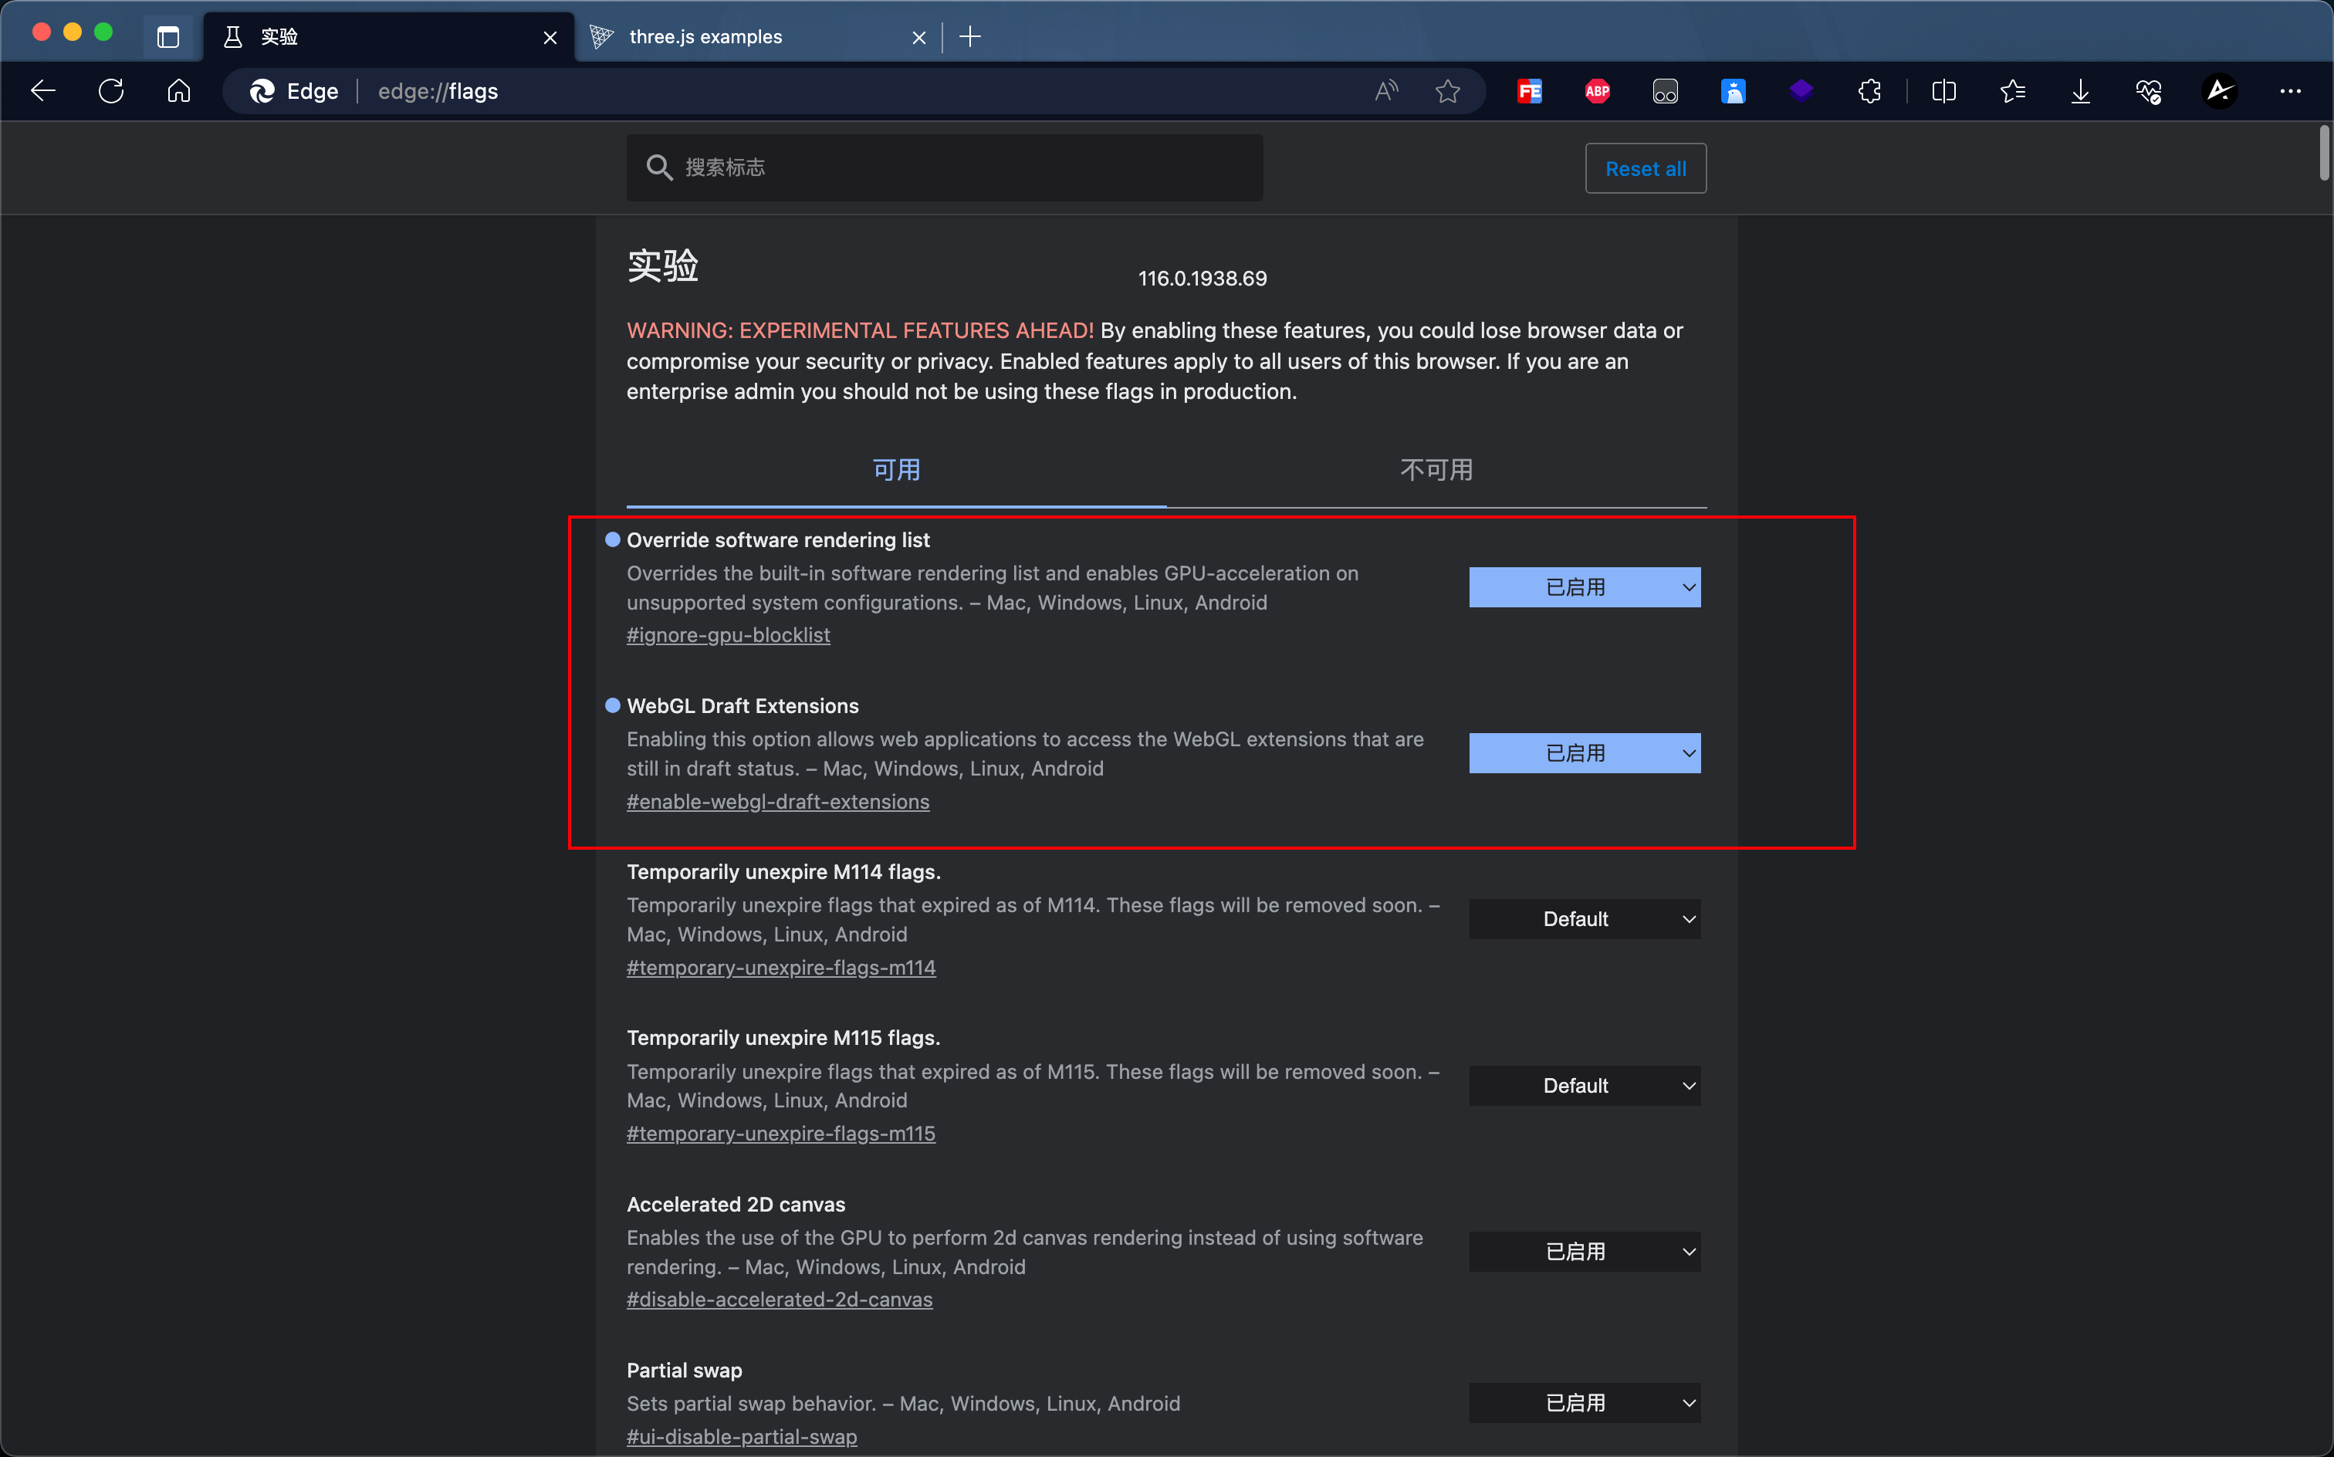Click the WARNING: EXPERIMENTAL FEATURES AHEAD! text
The width and height of the screenshot is (2334, 1457).
click(x=861, y=330)
